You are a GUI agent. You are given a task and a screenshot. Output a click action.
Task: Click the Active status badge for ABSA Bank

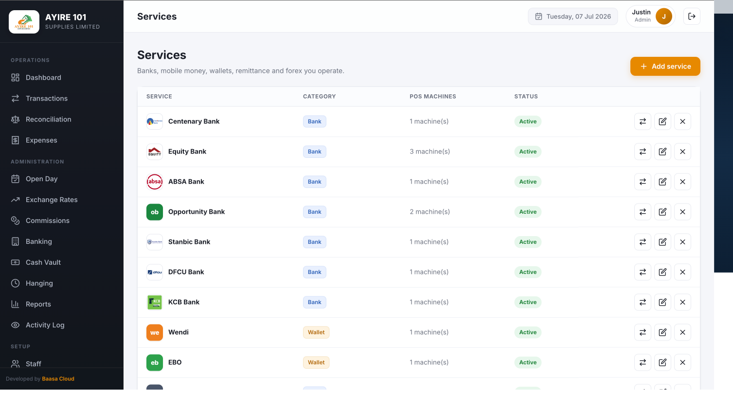pos(528,182)
